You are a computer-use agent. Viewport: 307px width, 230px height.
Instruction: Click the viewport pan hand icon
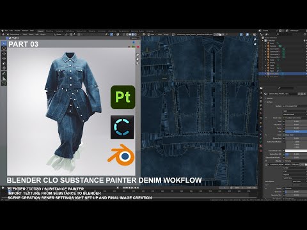point(138,59)
